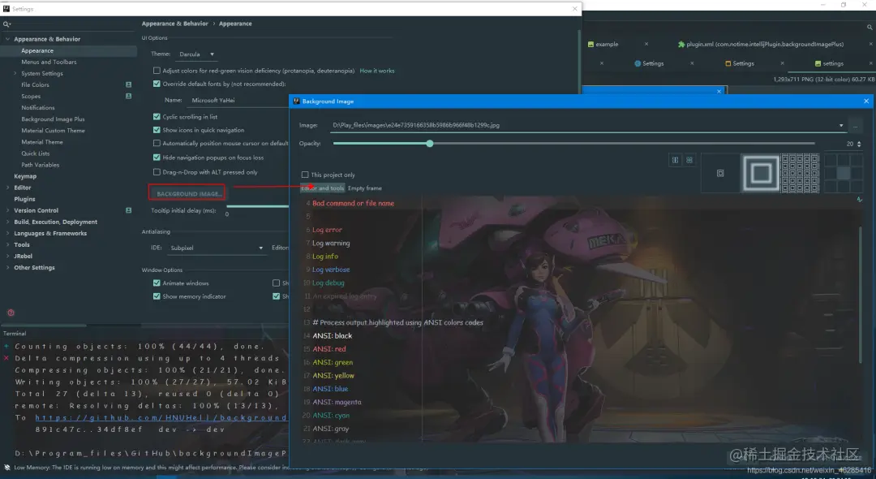Click the Opacity slider handle
Screen dimensions: 876x479
click(x=430, y=144)
